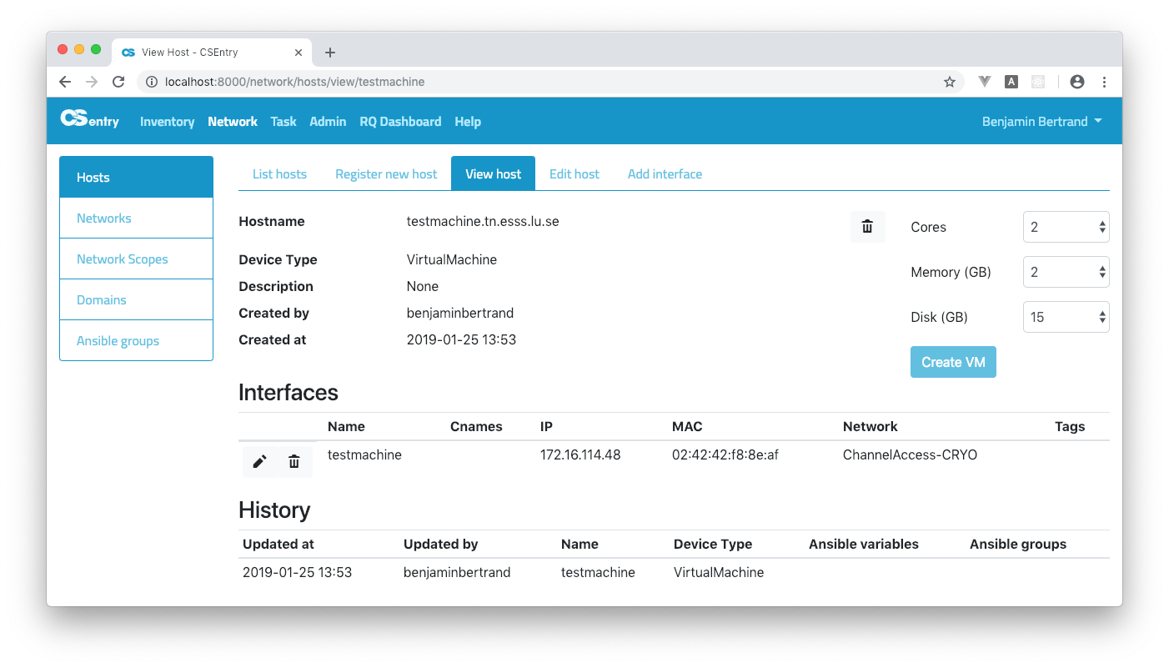This screenshot has height=668, width=1169.
Task: Open the Chrome three-dot menu
Action: tap(1104, 82)
